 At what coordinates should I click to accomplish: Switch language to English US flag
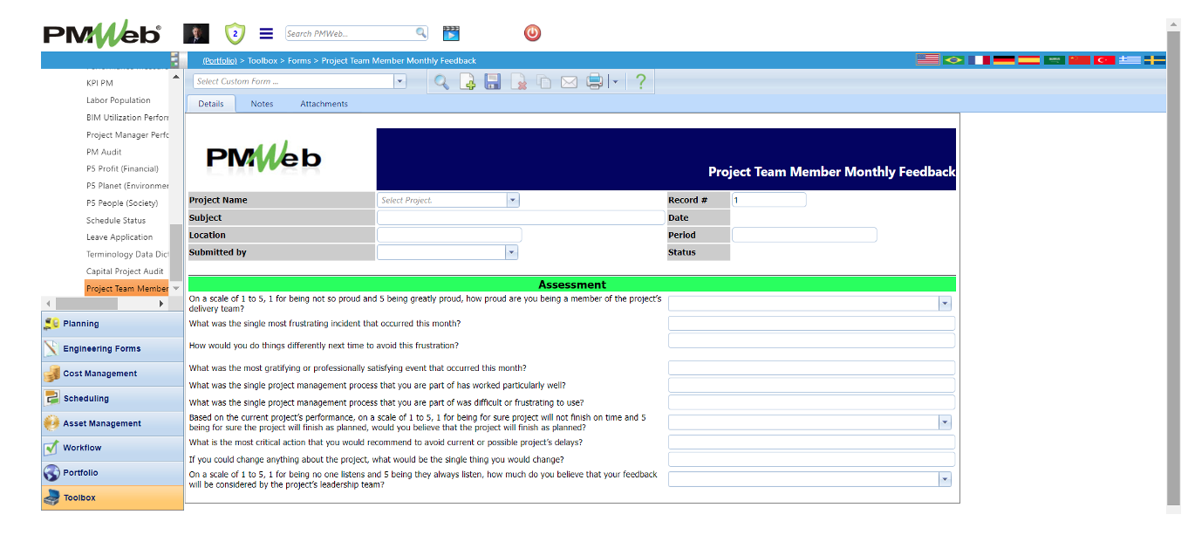pos(927,60)
